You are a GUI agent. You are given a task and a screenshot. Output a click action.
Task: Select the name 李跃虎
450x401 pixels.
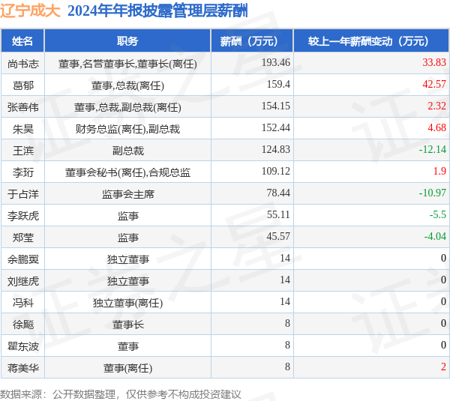click(x=23, y=216)
